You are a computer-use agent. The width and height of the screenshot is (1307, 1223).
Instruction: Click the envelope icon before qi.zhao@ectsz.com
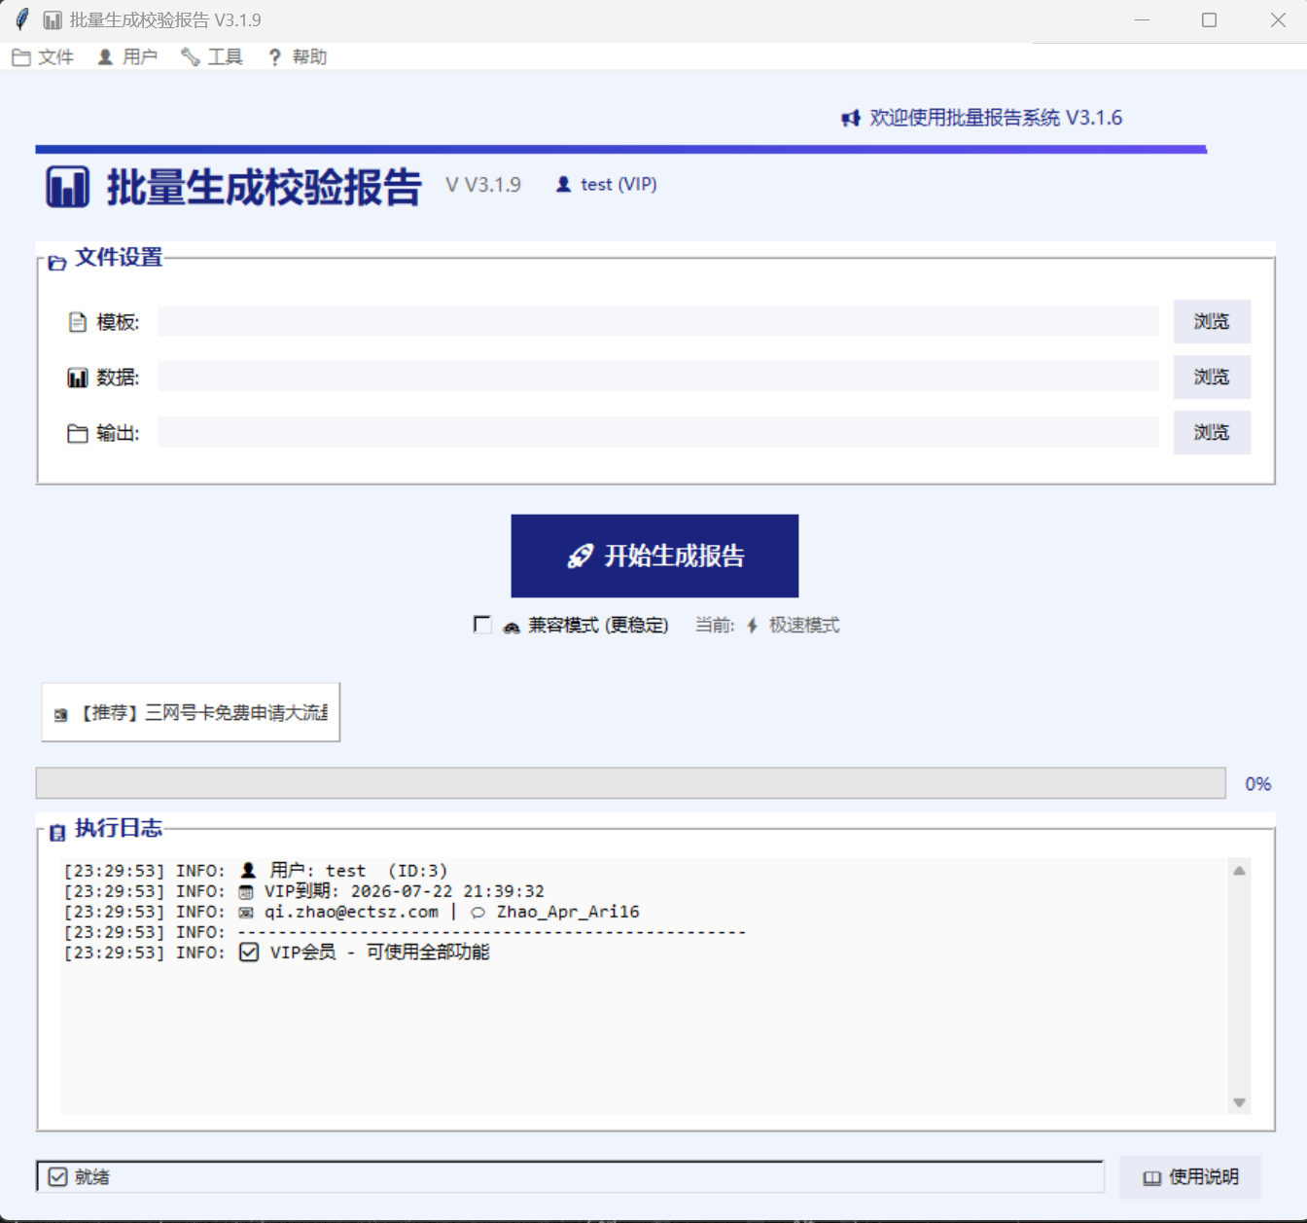tap(246, 913)
